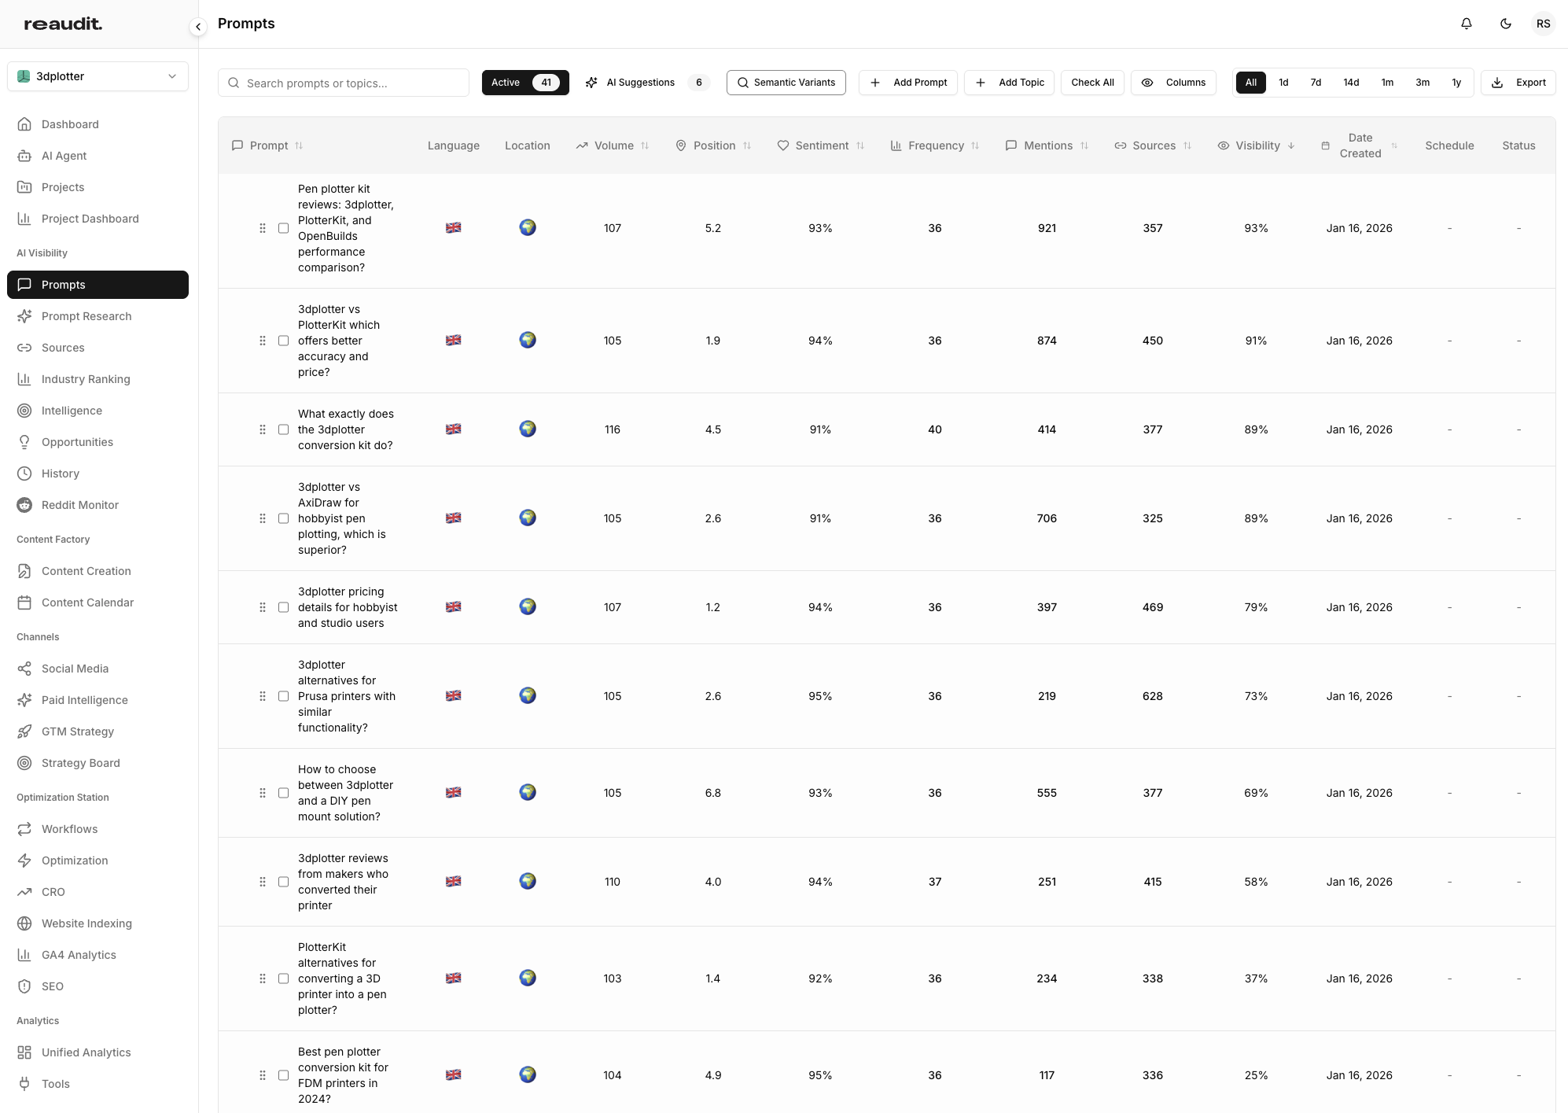Sort table by Sources column
Screen dimensions: 1568x1113
[1153, 146]
